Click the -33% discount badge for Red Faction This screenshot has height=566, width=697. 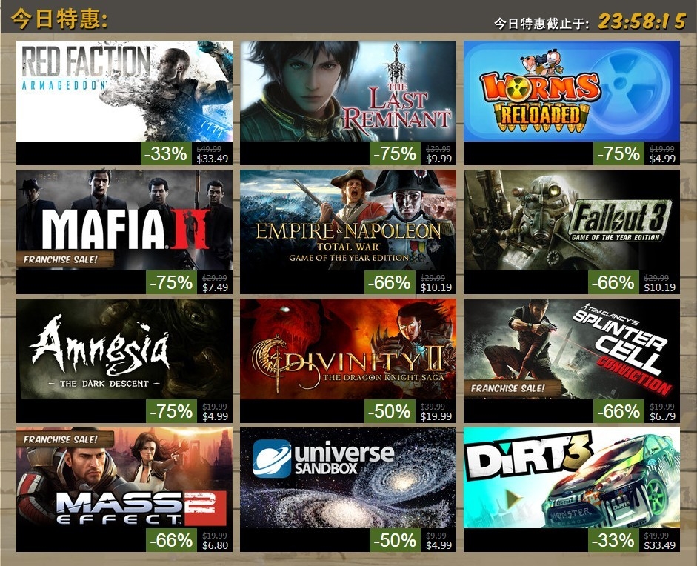coord(166,153)
